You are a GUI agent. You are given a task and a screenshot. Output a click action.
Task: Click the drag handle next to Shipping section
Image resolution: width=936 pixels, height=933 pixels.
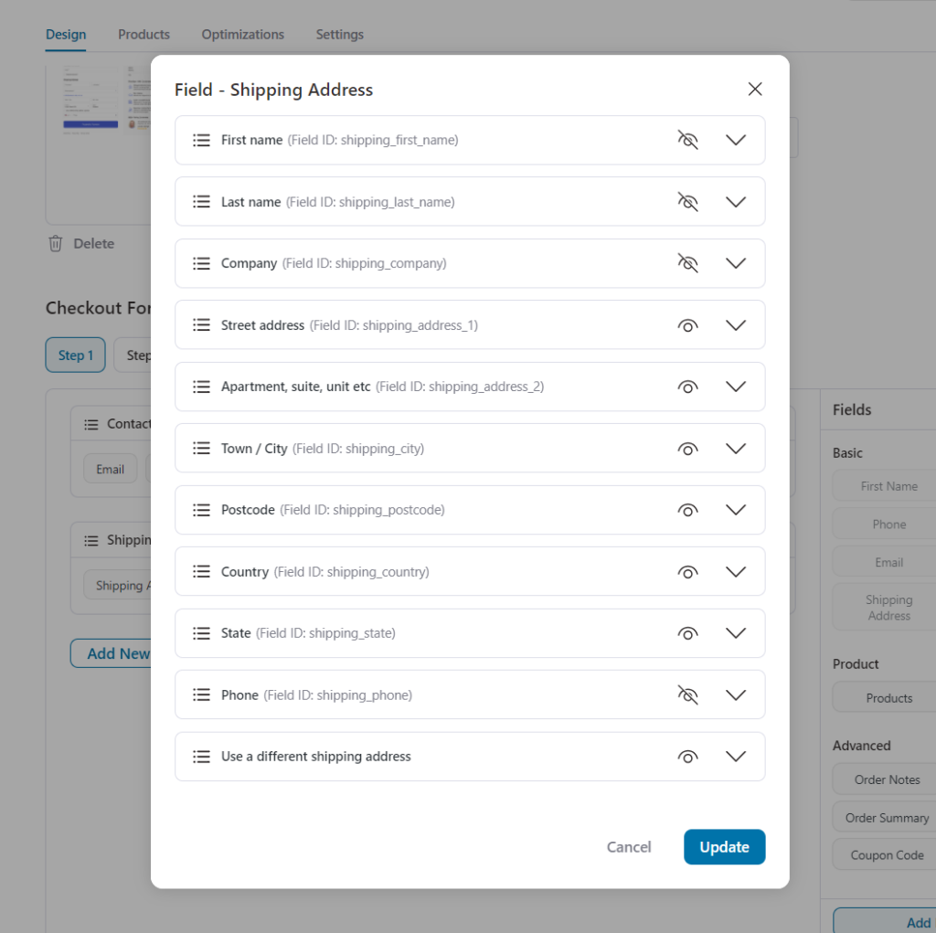coord(90,540)
